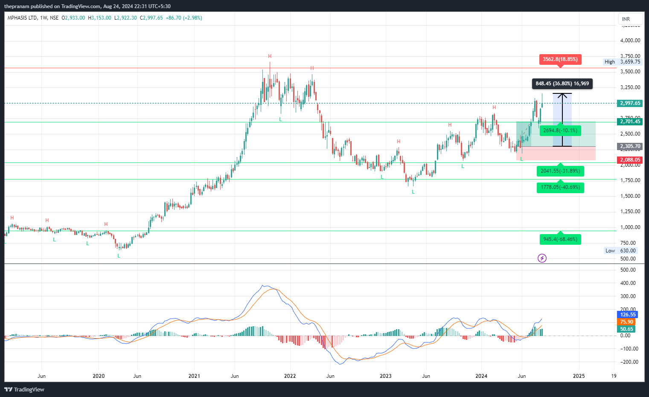Click the 2021 label on time axis
Viewport: 649px width, 397px height.
[x=194, y=376]
